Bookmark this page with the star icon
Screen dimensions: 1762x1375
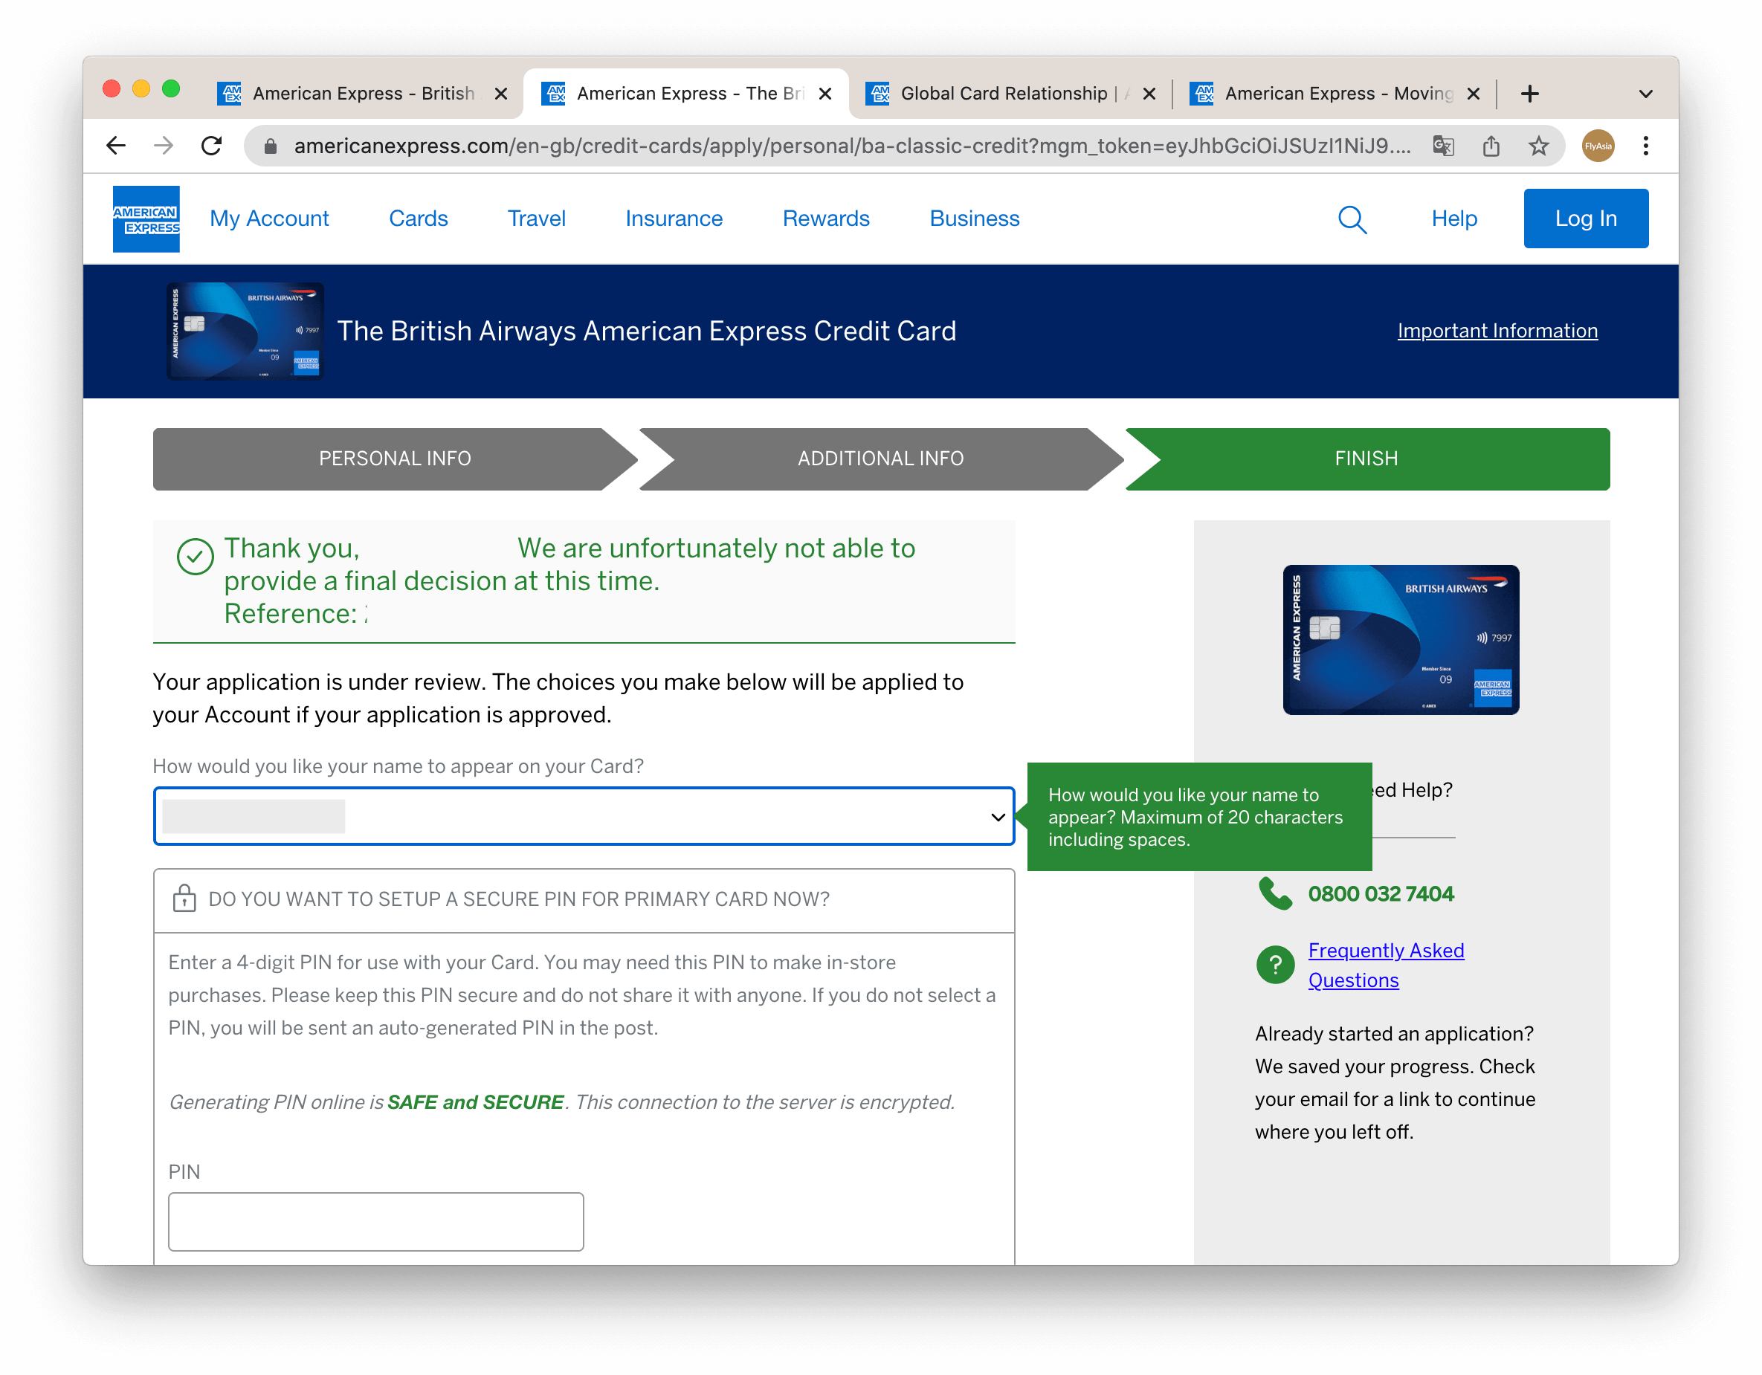(1538, 146)
